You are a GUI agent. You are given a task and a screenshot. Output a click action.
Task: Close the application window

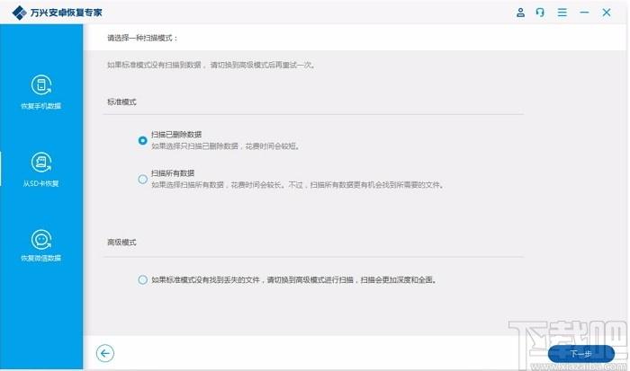tap(607, 13)
